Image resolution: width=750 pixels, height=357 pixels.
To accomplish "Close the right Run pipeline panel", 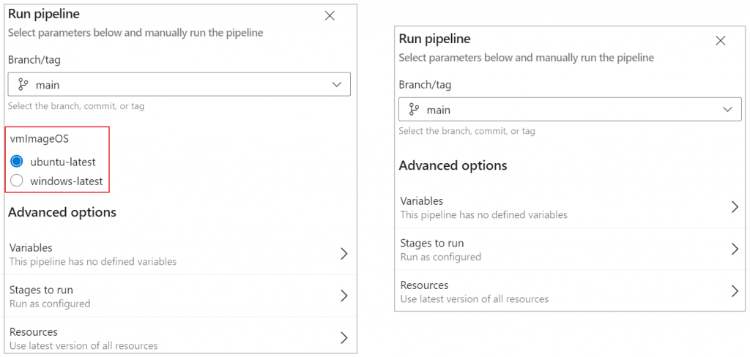I will 721,41.
